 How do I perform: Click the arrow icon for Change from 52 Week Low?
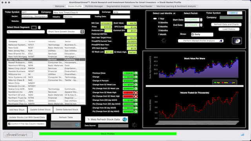point(136,85)
